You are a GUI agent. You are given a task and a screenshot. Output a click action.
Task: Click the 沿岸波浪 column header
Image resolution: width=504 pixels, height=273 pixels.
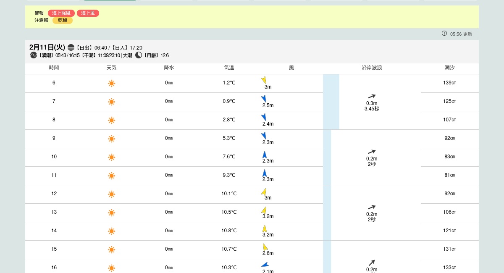[372, 68]
